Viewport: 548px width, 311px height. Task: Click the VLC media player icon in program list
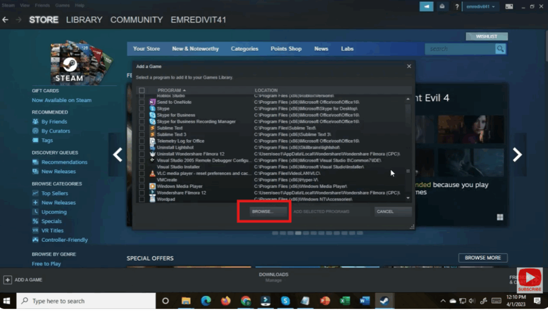pyautogui.click(x=152, y=173)
